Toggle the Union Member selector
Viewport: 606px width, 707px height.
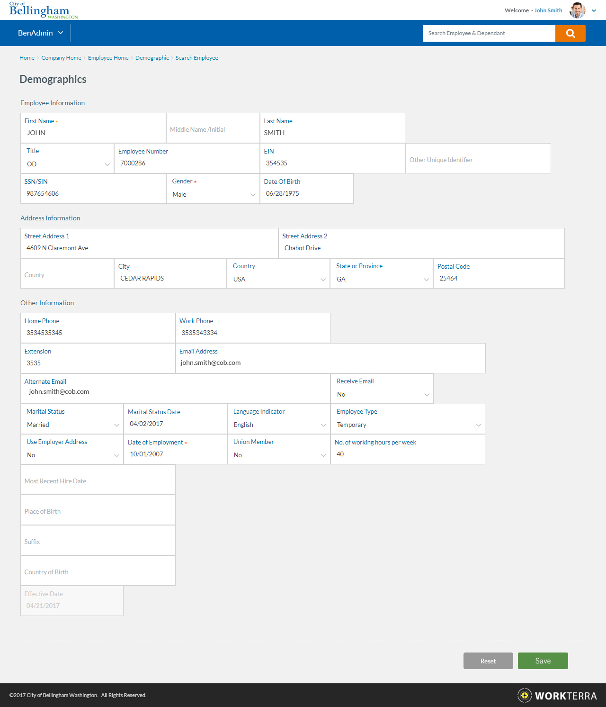tap(279, 455)
